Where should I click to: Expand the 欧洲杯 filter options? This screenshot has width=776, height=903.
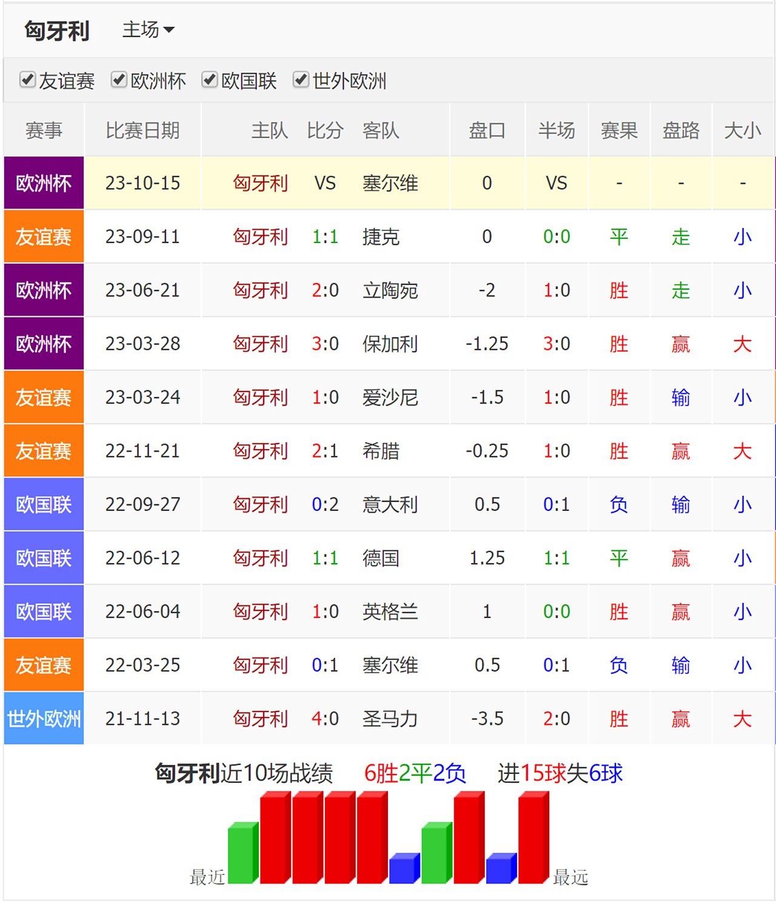[x=119, y=79]
